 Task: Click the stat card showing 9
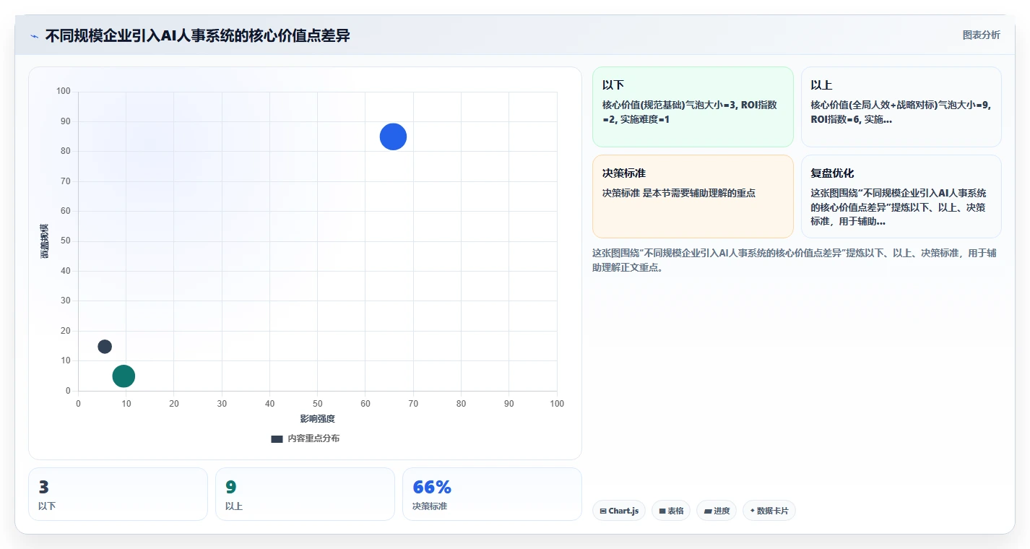click(x=305, y=494)
